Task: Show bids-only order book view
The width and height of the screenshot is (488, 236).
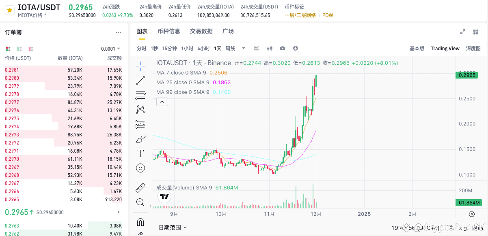Action: 19,49
